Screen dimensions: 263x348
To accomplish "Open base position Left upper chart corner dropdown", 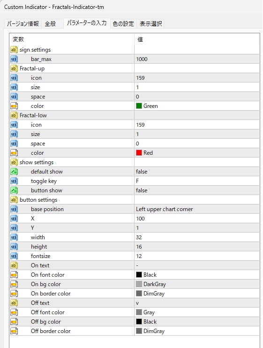I will click(197, 209).
